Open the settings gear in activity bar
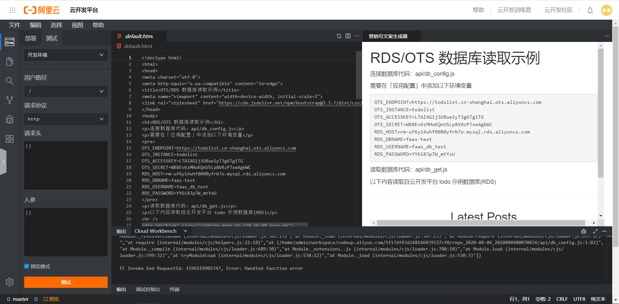 pos(10,282)
